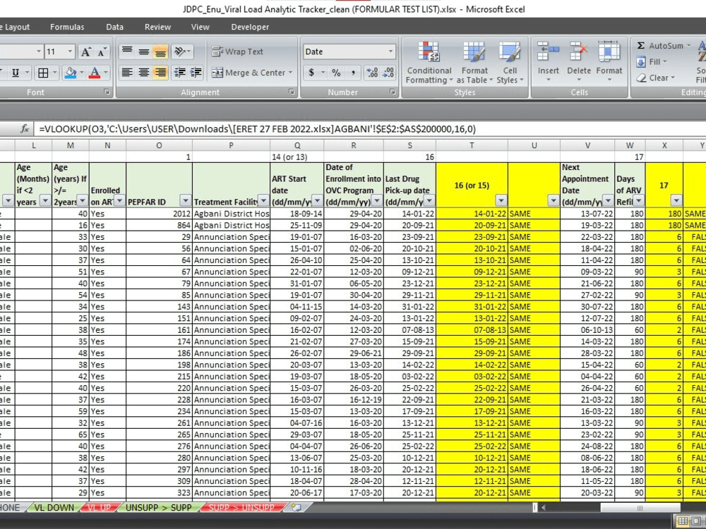The width and height of the screenshot is (706, 529).
Task: Apply Percent Style to selection
Action: (x=335, y=72)
